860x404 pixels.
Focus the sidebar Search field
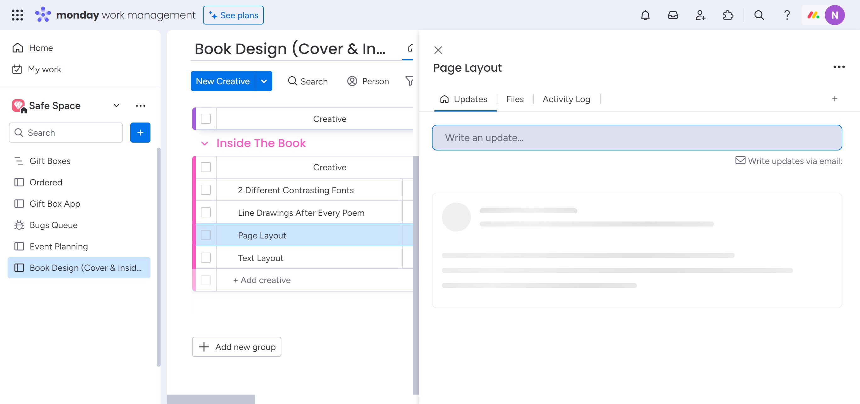tap(66, 133)
